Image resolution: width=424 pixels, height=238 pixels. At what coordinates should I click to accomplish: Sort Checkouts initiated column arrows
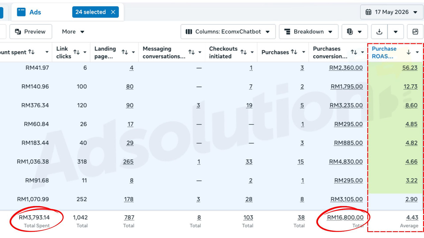coord(243,52)
